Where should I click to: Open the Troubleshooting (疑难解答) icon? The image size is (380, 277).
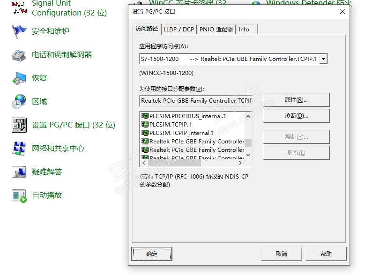[19, 172]
